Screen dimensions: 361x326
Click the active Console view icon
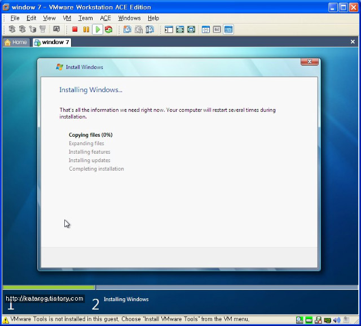click(228, 29)
